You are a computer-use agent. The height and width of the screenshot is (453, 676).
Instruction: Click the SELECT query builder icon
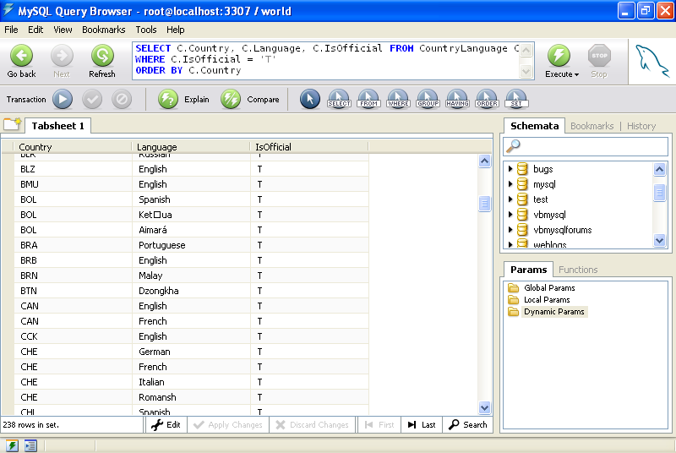[x=339, y=100]
